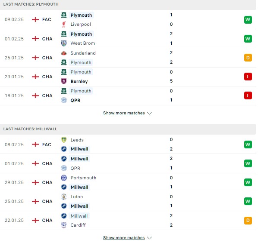Click the orange D badge for Sunderland match
This screenshot has height=246, width=258.
click(248, 58)
